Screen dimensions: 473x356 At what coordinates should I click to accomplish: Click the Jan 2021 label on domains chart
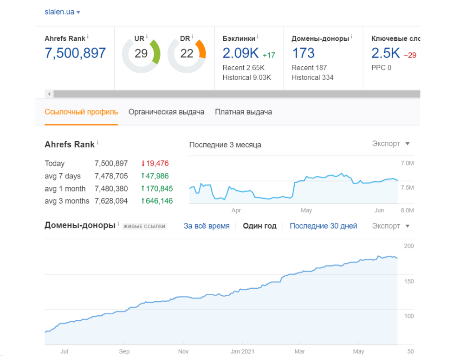tap(242, 351)
